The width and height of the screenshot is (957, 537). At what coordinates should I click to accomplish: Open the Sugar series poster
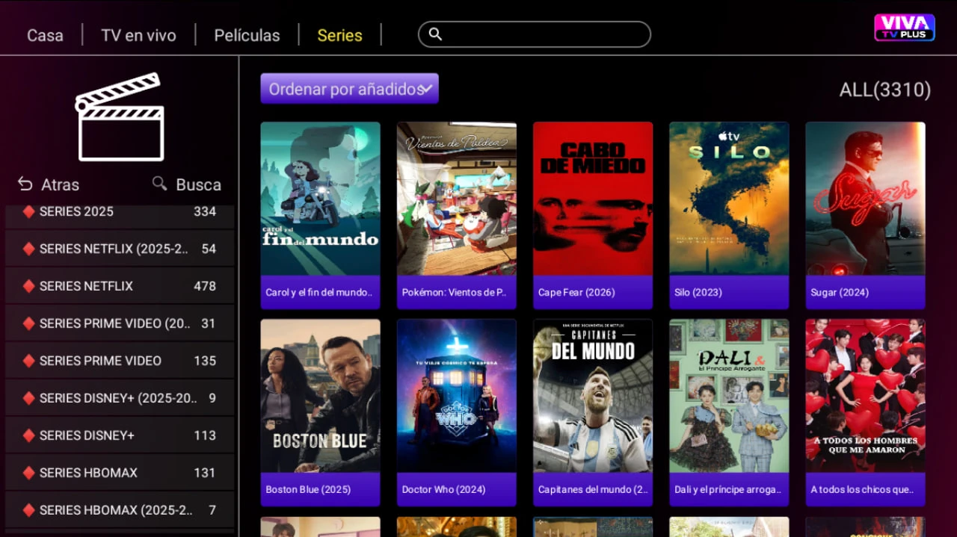pyautogui.click(x=865, y=199)
